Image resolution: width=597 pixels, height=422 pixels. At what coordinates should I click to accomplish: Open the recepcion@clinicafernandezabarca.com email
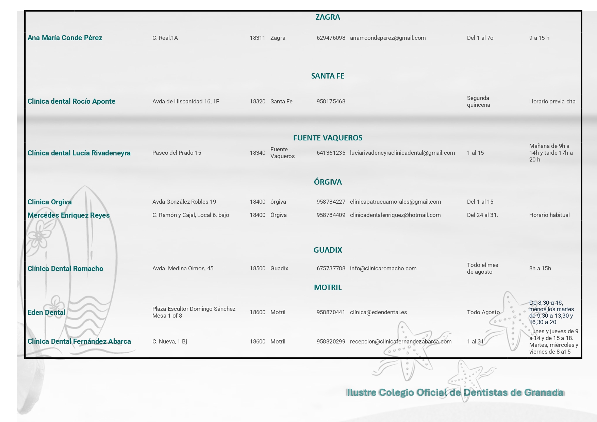[x=401, y=342]
